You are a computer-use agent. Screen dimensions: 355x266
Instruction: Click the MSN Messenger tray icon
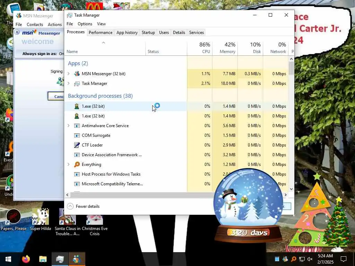(x=285, y=259)
